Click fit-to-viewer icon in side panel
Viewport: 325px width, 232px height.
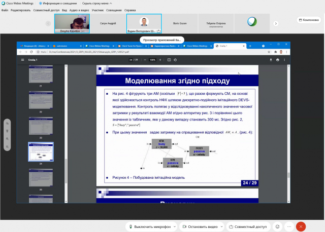click(7, 131)
